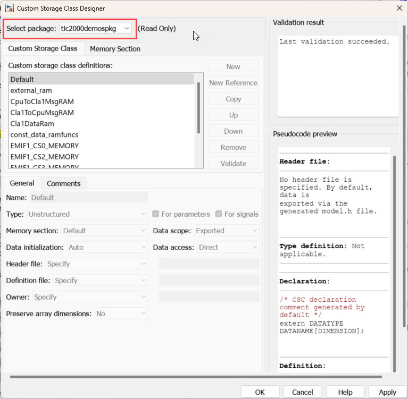This screenshot has width=408, height=399.
Task: Click the OK button
Action: [260, 392]
